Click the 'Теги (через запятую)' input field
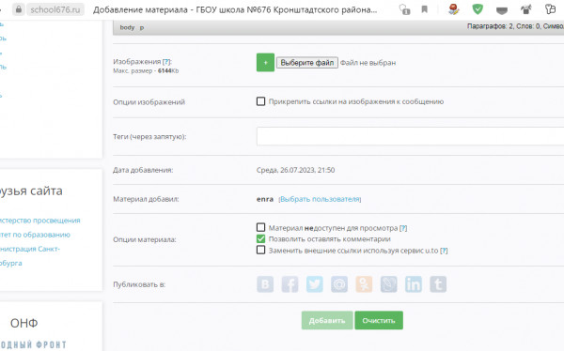Screen dimensions: 564x351 coord(410,136)
